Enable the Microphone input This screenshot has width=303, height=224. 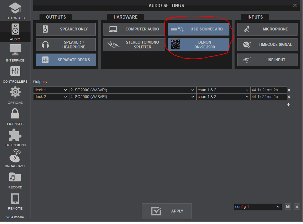click(x=267, y=29)
